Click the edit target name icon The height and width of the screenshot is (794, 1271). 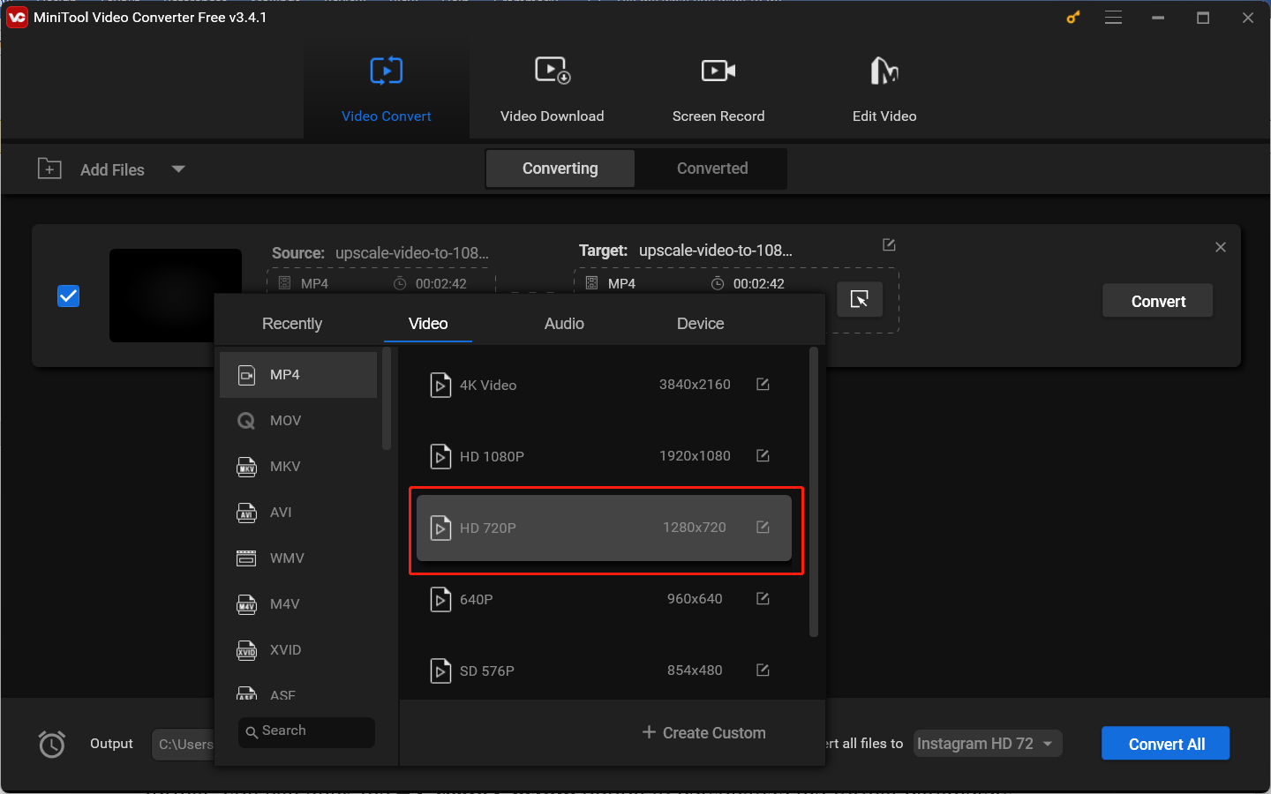click(x=889, y=244)
